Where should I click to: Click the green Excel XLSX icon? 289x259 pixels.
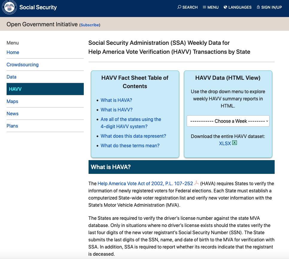[x=235, y=143]
